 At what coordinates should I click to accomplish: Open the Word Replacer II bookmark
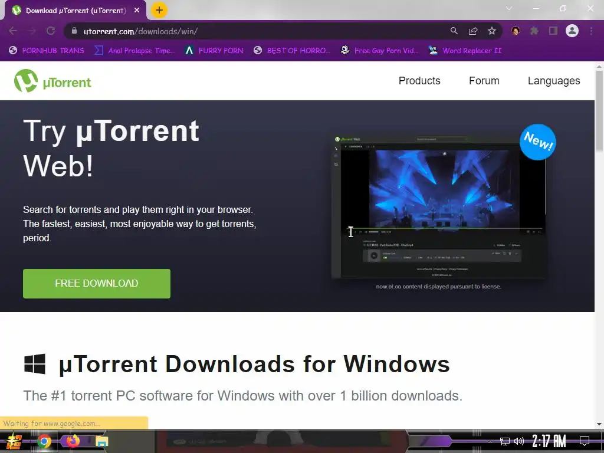pos(465,51)
